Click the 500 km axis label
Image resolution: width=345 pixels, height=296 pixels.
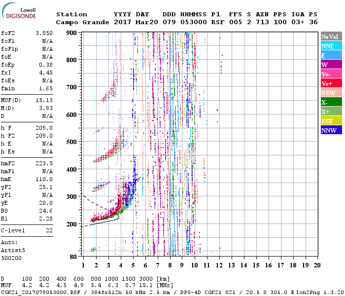pyautogui.click(x=71, y=142)
